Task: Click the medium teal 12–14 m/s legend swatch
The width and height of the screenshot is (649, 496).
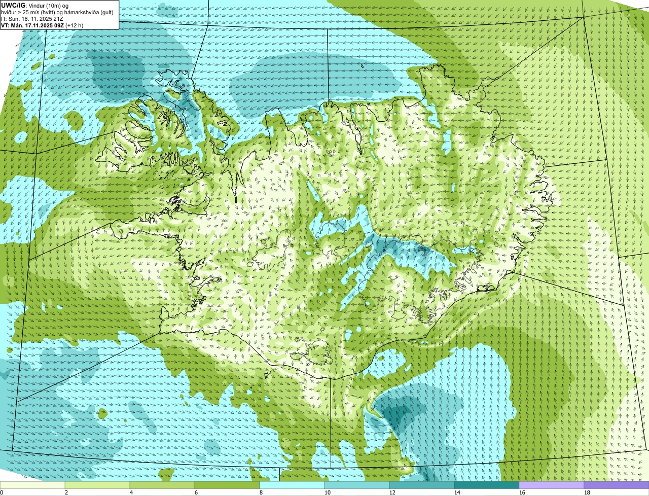Action: point(422,485)
